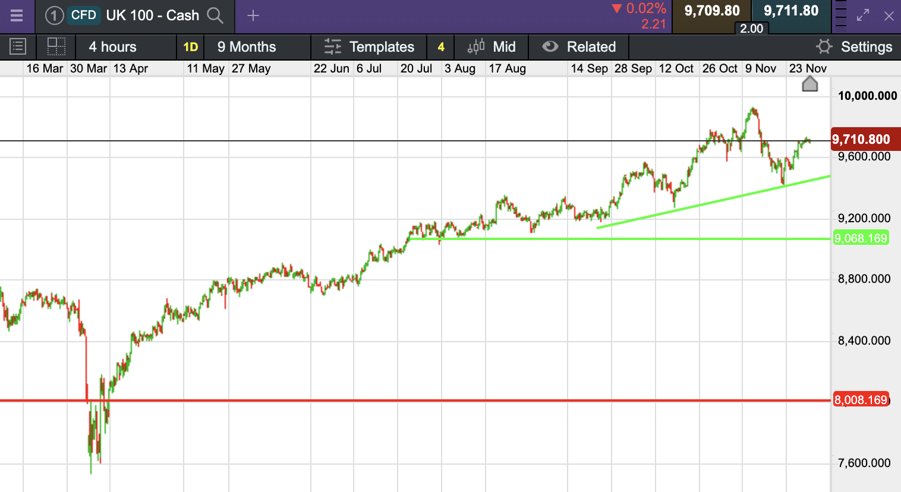Open chart Settings gear icon
The image size is (901, 492).
(824, 46)
